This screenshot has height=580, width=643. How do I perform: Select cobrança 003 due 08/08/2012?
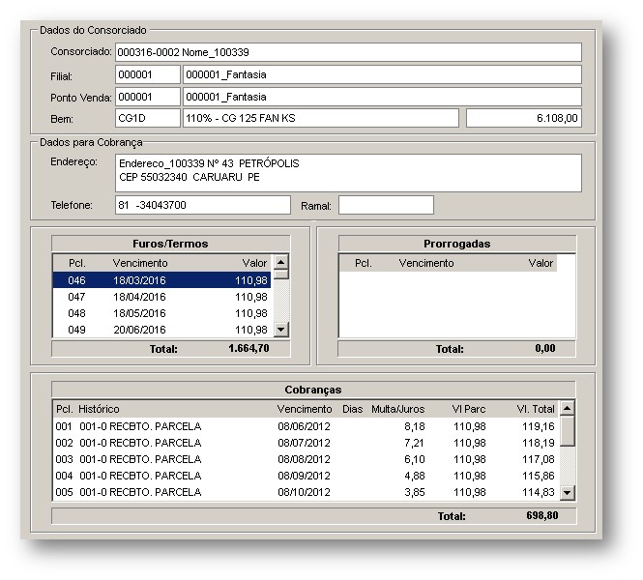click(x=306, y=459)
